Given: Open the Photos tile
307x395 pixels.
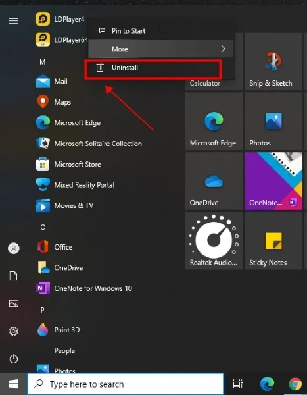Looking at the screenshot, I should point(273,121).
